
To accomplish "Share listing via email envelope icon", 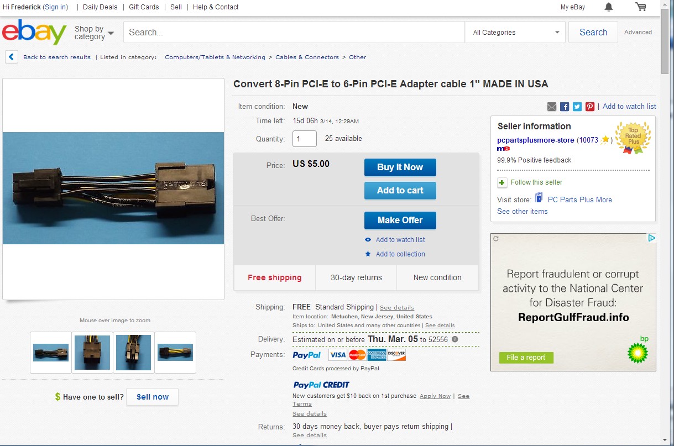I will 552,107.
